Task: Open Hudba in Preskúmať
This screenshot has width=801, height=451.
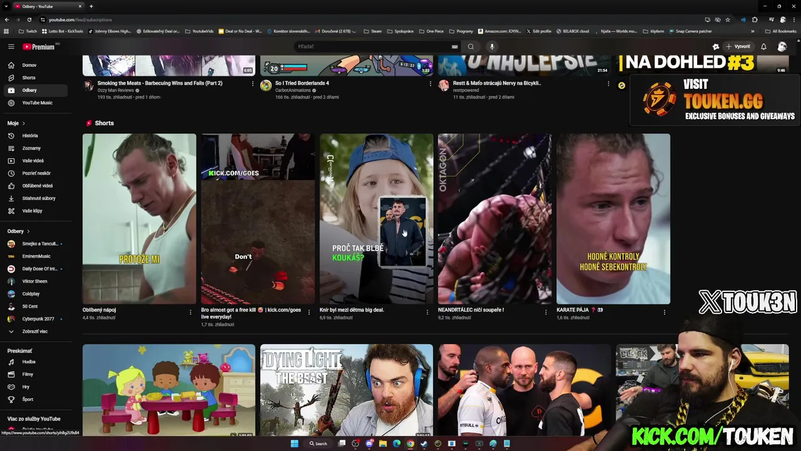Action: pyautogui.click(x=36, y=361)
